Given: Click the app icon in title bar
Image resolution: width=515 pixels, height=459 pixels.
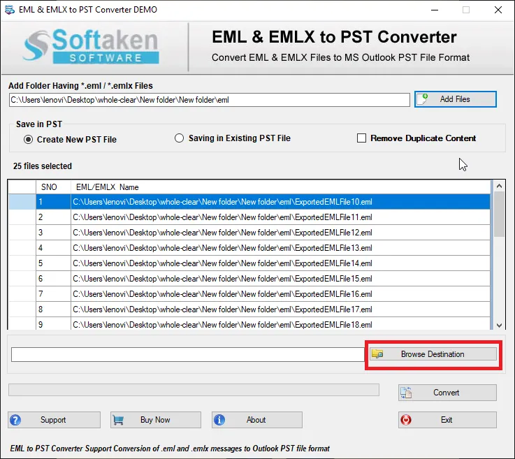Looking at the screenshot, I should 10,10.
